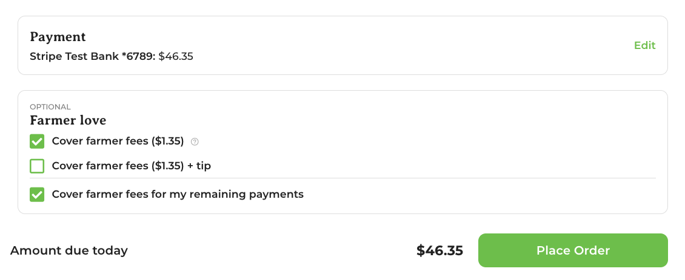Click the $46.35 payment amount beside Stripe bank
The width and height of the screenshot is (685, 280).
click(176, 56)
